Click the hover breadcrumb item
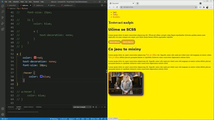This screenshot has width=214, height=120. tap(25, 8)
